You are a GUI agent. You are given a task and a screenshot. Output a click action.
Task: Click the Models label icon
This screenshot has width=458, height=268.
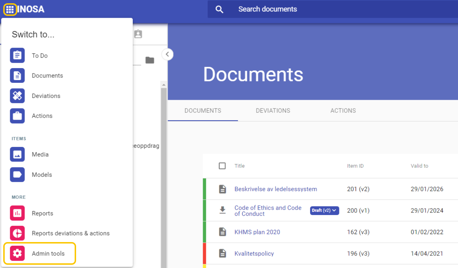click(17, 175)
